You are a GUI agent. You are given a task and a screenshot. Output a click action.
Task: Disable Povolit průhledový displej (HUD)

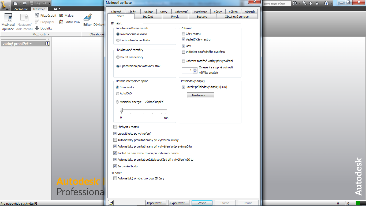[183, 87]
